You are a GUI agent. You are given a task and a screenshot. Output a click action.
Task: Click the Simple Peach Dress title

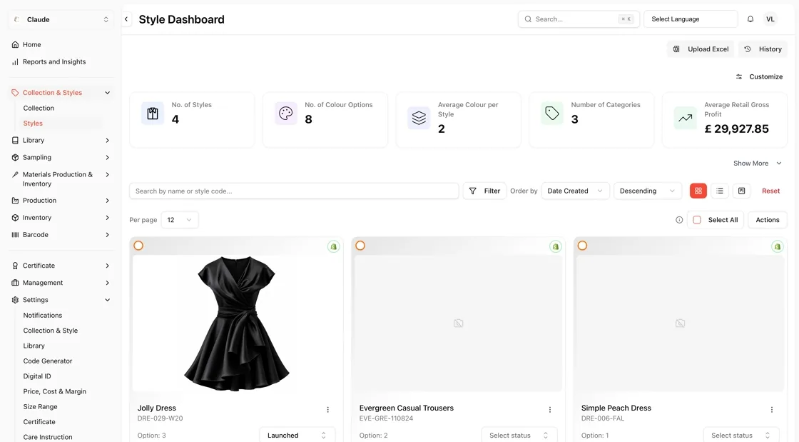click(616, 408)
